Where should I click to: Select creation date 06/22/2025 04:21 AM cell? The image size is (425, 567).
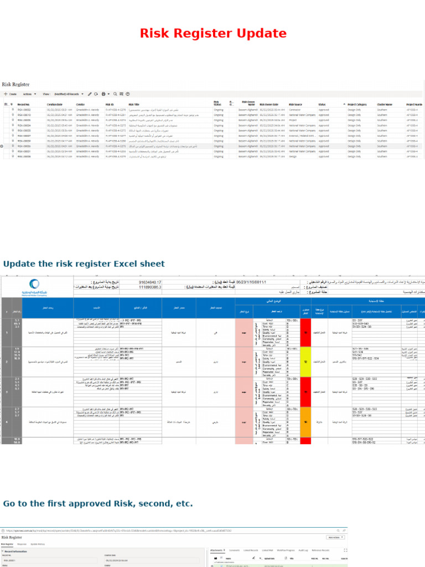(59, 115)
